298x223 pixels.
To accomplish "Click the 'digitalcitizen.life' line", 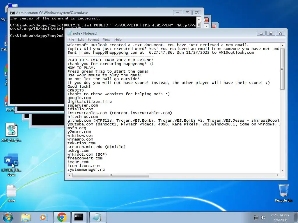I will (90, 102).
